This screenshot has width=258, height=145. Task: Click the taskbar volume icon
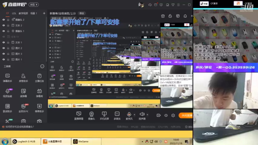coord(156,141)
